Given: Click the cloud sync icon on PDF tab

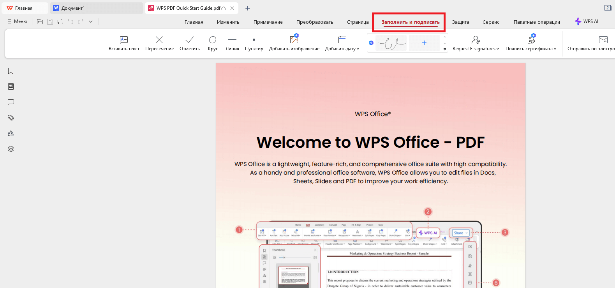Looking at the screenshot, I should (x=224, y=8).
